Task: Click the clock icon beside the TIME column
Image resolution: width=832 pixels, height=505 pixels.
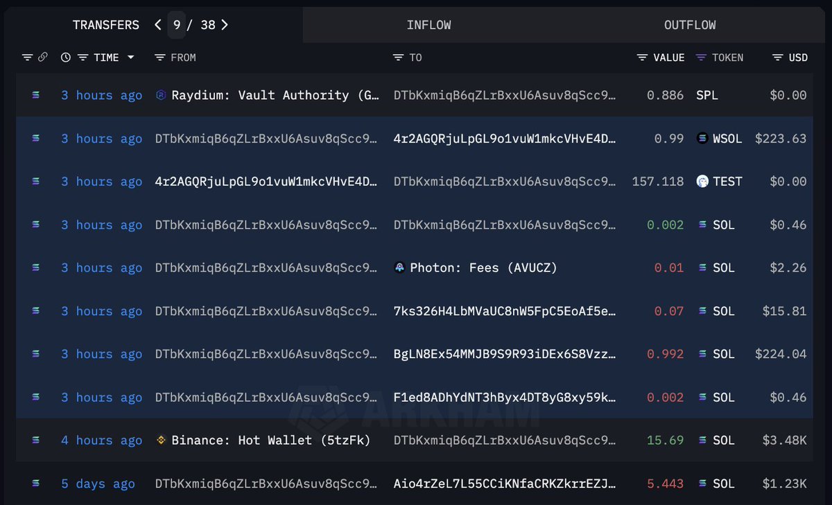Action: click(65, 57)
